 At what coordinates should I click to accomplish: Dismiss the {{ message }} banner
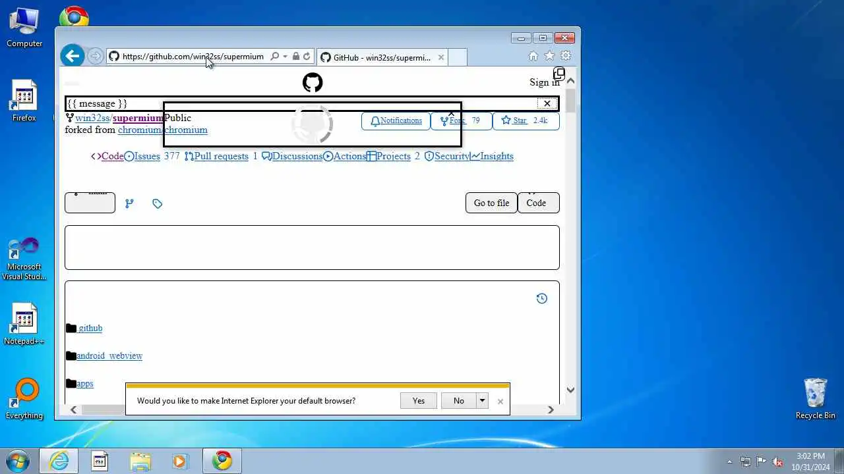click(x=547, y=103)
